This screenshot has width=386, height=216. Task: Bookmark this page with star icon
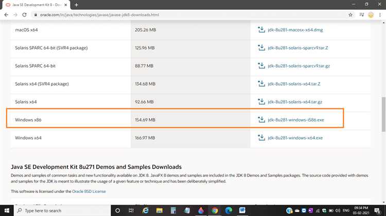click(x=350, y=15)
